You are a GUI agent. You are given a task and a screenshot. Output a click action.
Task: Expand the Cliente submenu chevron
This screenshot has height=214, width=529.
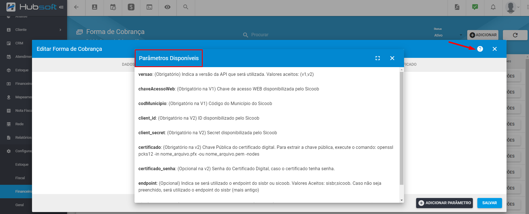(60, 30)
